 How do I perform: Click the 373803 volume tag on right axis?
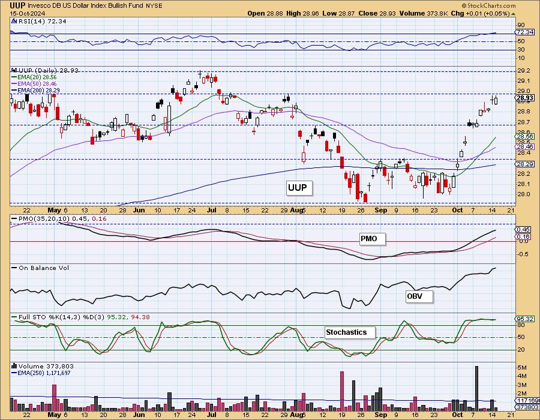(527, 407)
